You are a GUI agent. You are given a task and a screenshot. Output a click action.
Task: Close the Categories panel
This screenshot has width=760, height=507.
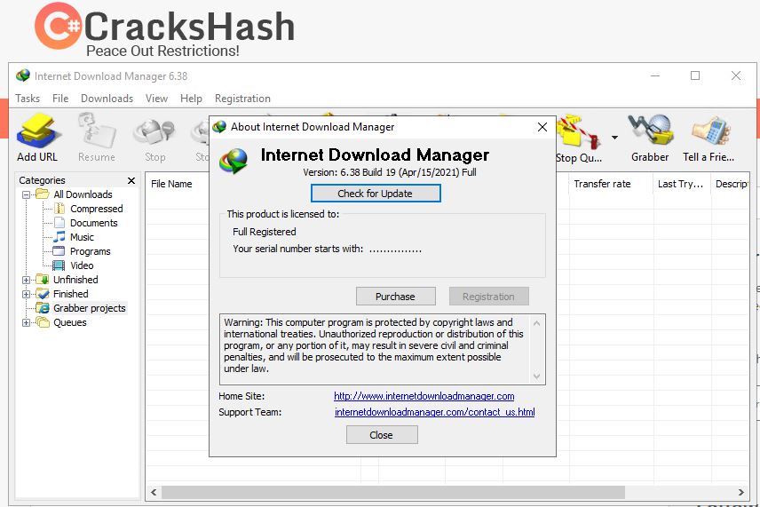(x=131, y=180)
